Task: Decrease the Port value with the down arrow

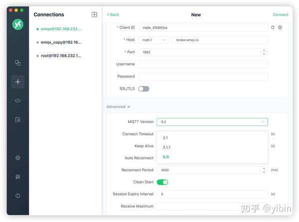Action: [264, 54]
